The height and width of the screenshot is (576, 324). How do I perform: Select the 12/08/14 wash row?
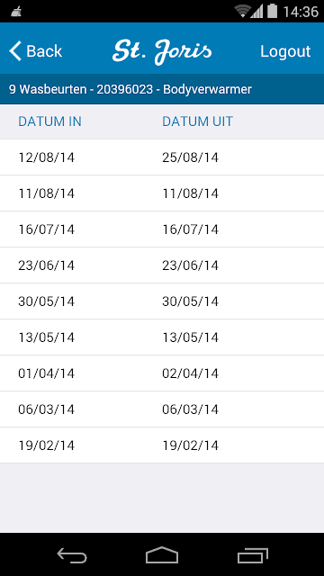(162, 157)
